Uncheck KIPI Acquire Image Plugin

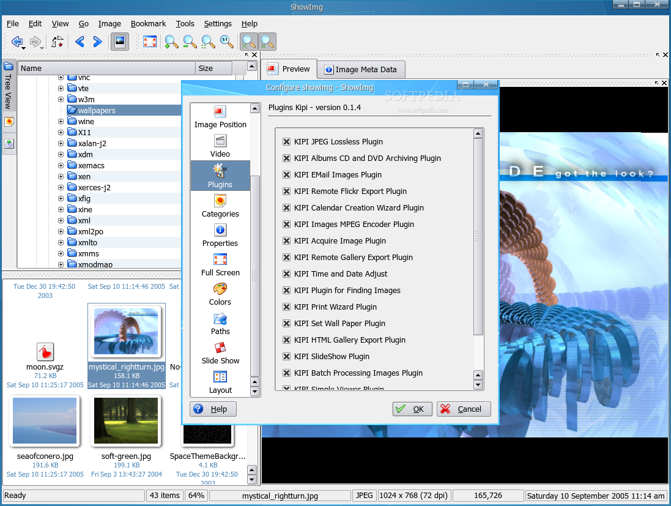click(287, 241)
